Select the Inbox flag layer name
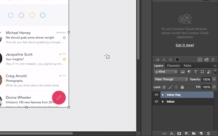 174,95
